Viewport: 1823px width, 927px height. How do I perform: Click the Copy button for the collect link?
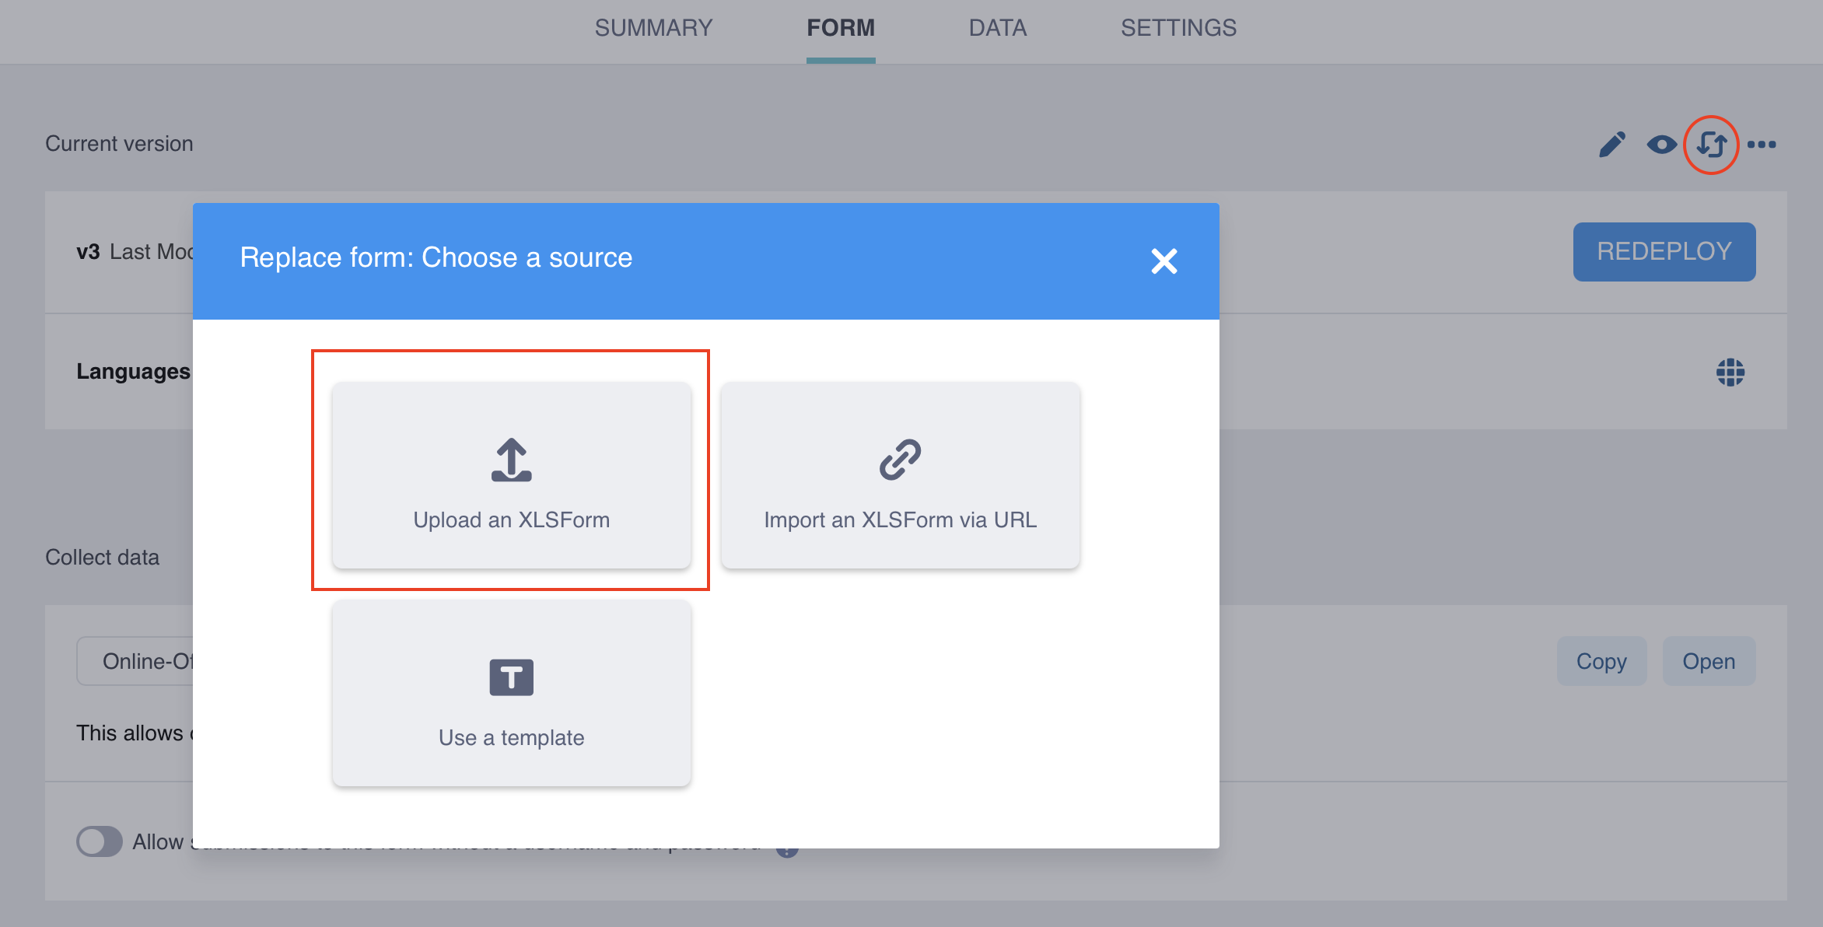1601,660
